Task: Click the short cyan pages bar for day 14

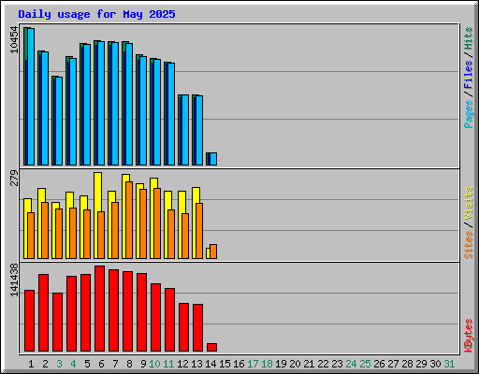Action: pyautogui.click(x=213, y=159)
